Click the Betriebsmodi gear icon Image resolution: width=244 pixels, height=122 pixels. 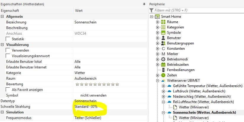163,59
